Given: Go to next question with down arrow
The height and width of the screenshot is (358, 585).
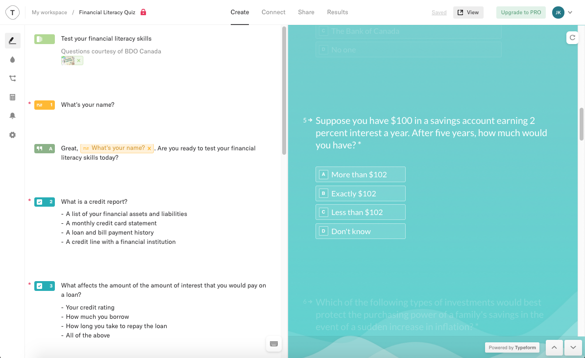Looking at the screenshot, I should (x=573, y=348).
